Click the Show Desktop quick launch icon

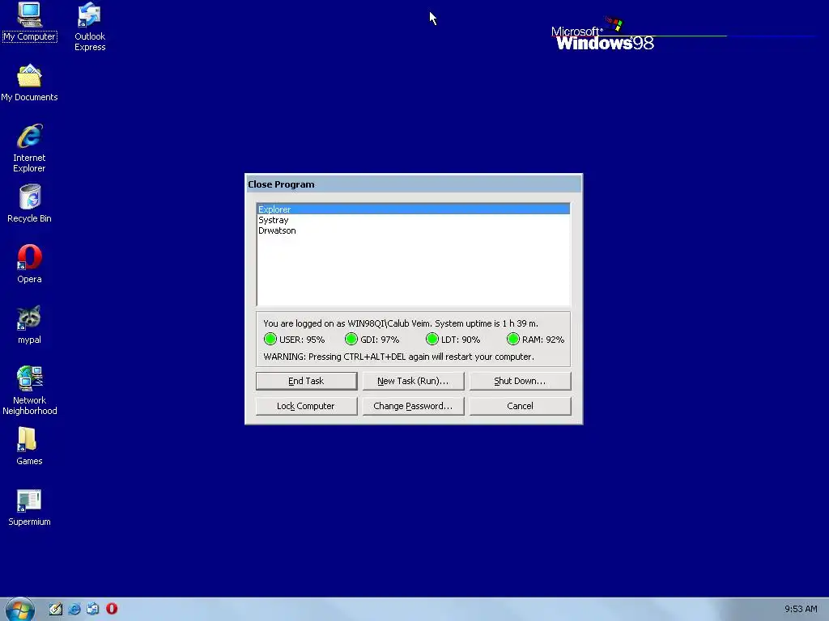click(x=56, y=609)
